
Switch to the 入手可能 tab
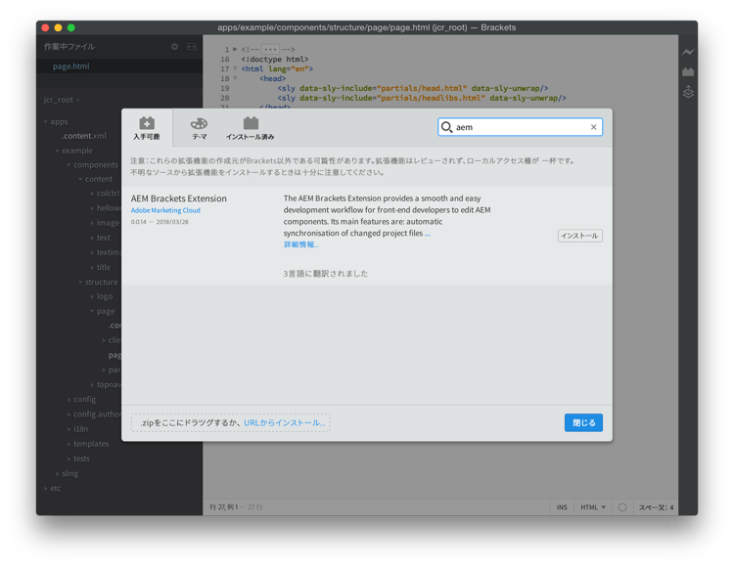(x=147, y=128)
